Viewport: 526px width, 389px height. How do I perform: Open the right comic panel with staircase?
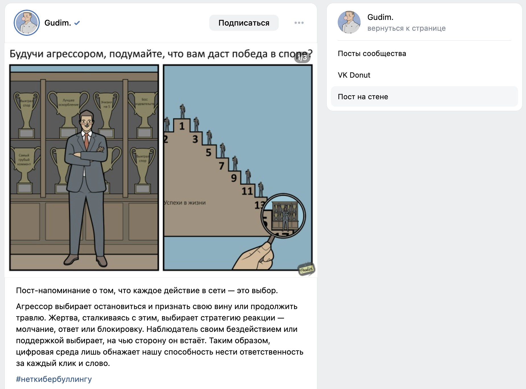tap(237, 168)
